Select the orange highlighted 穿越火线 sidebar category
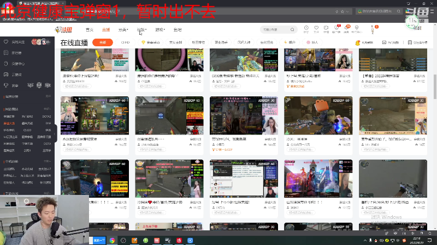 pos(9,123)
